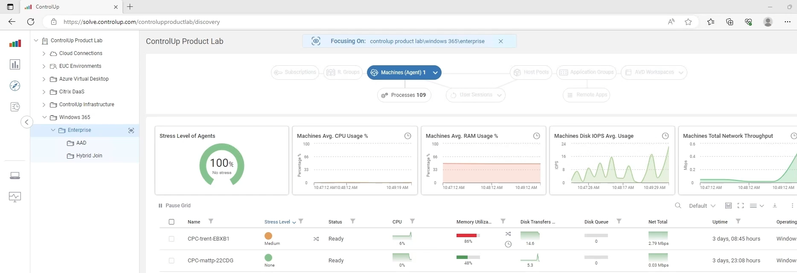This screenshot has width=797, height=273.
Task: Go back in the browser
Action: [x=12, y=22]
